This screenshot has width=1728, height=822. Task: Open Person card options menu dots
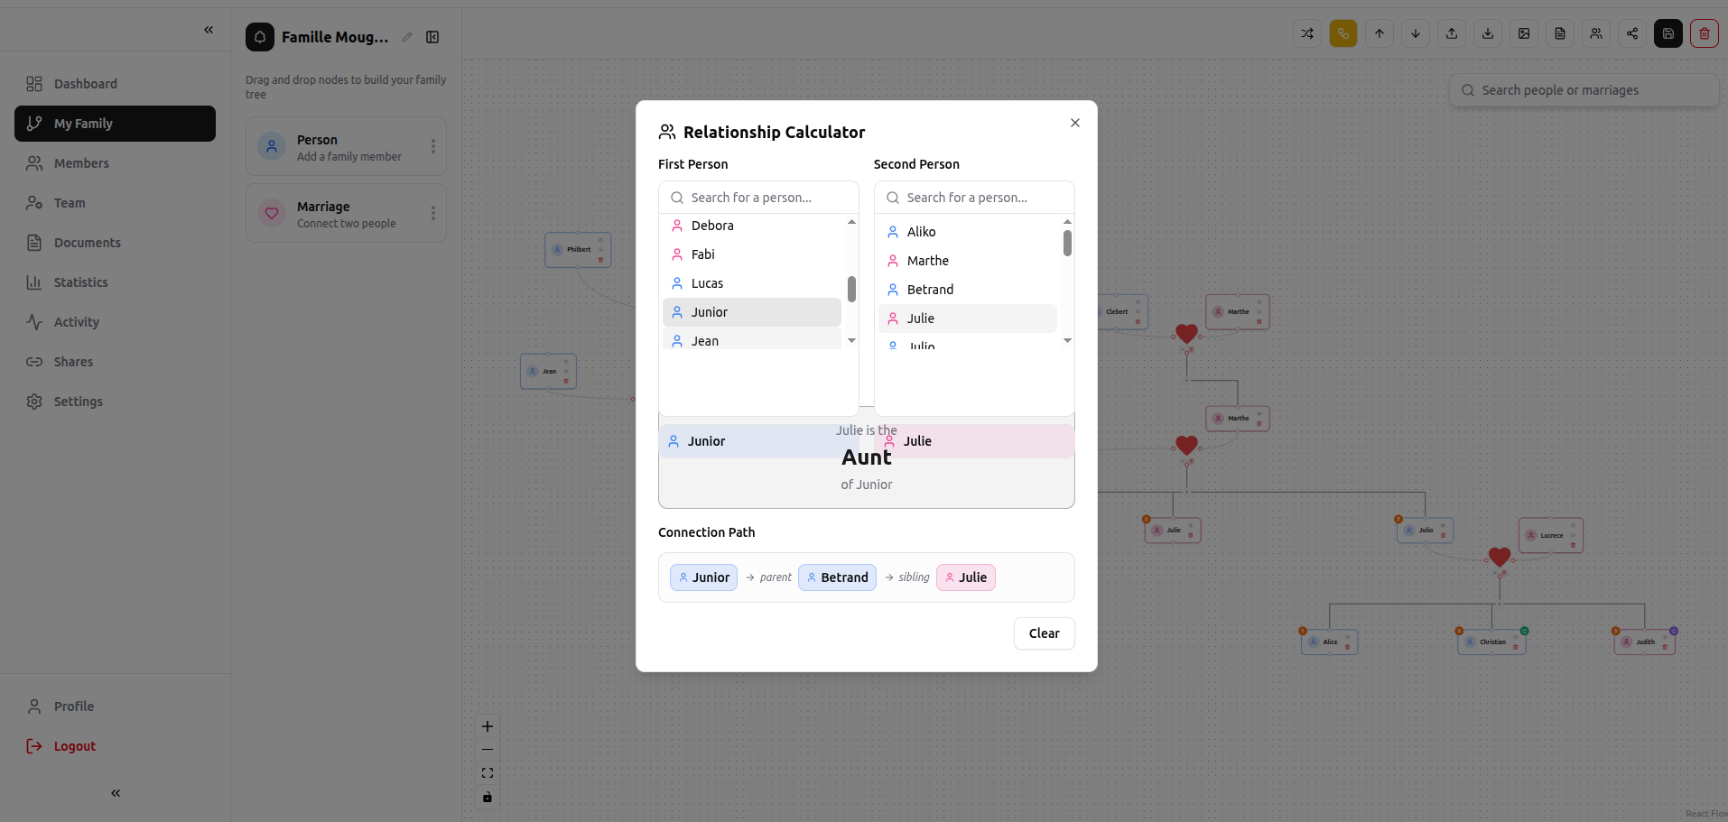click(x=433, y=146)
